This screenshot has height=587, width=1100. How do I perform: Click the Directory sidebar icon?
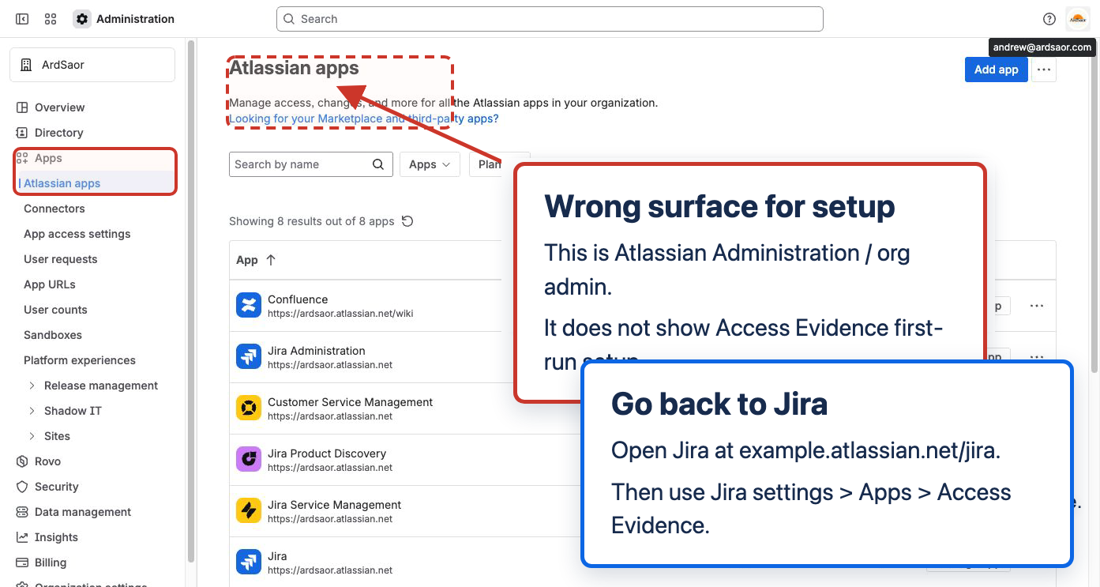pyautogui.click(x=22, y=133)
